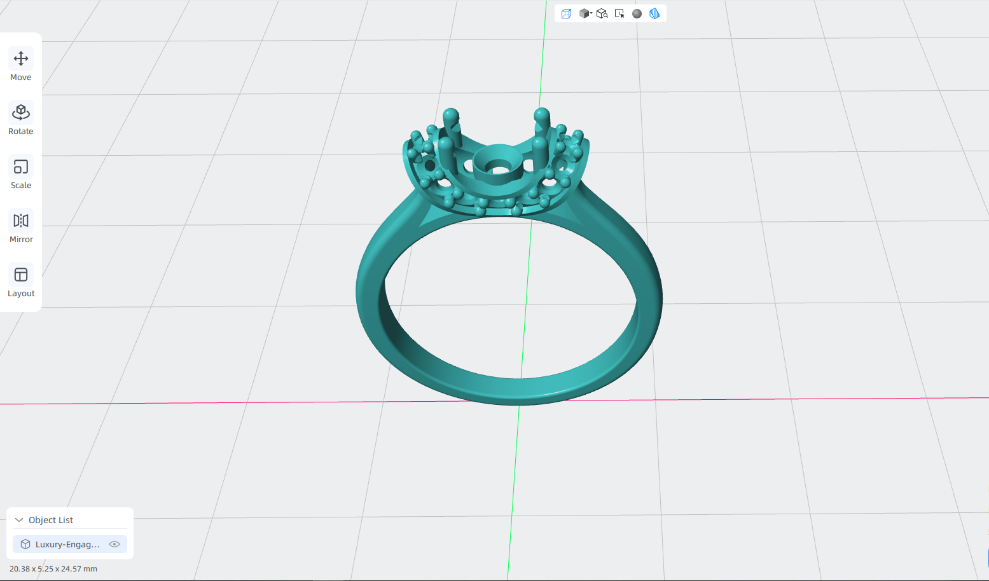Click the info cursor selection icon
Screen dimensions: 989x581
[619, 13]
